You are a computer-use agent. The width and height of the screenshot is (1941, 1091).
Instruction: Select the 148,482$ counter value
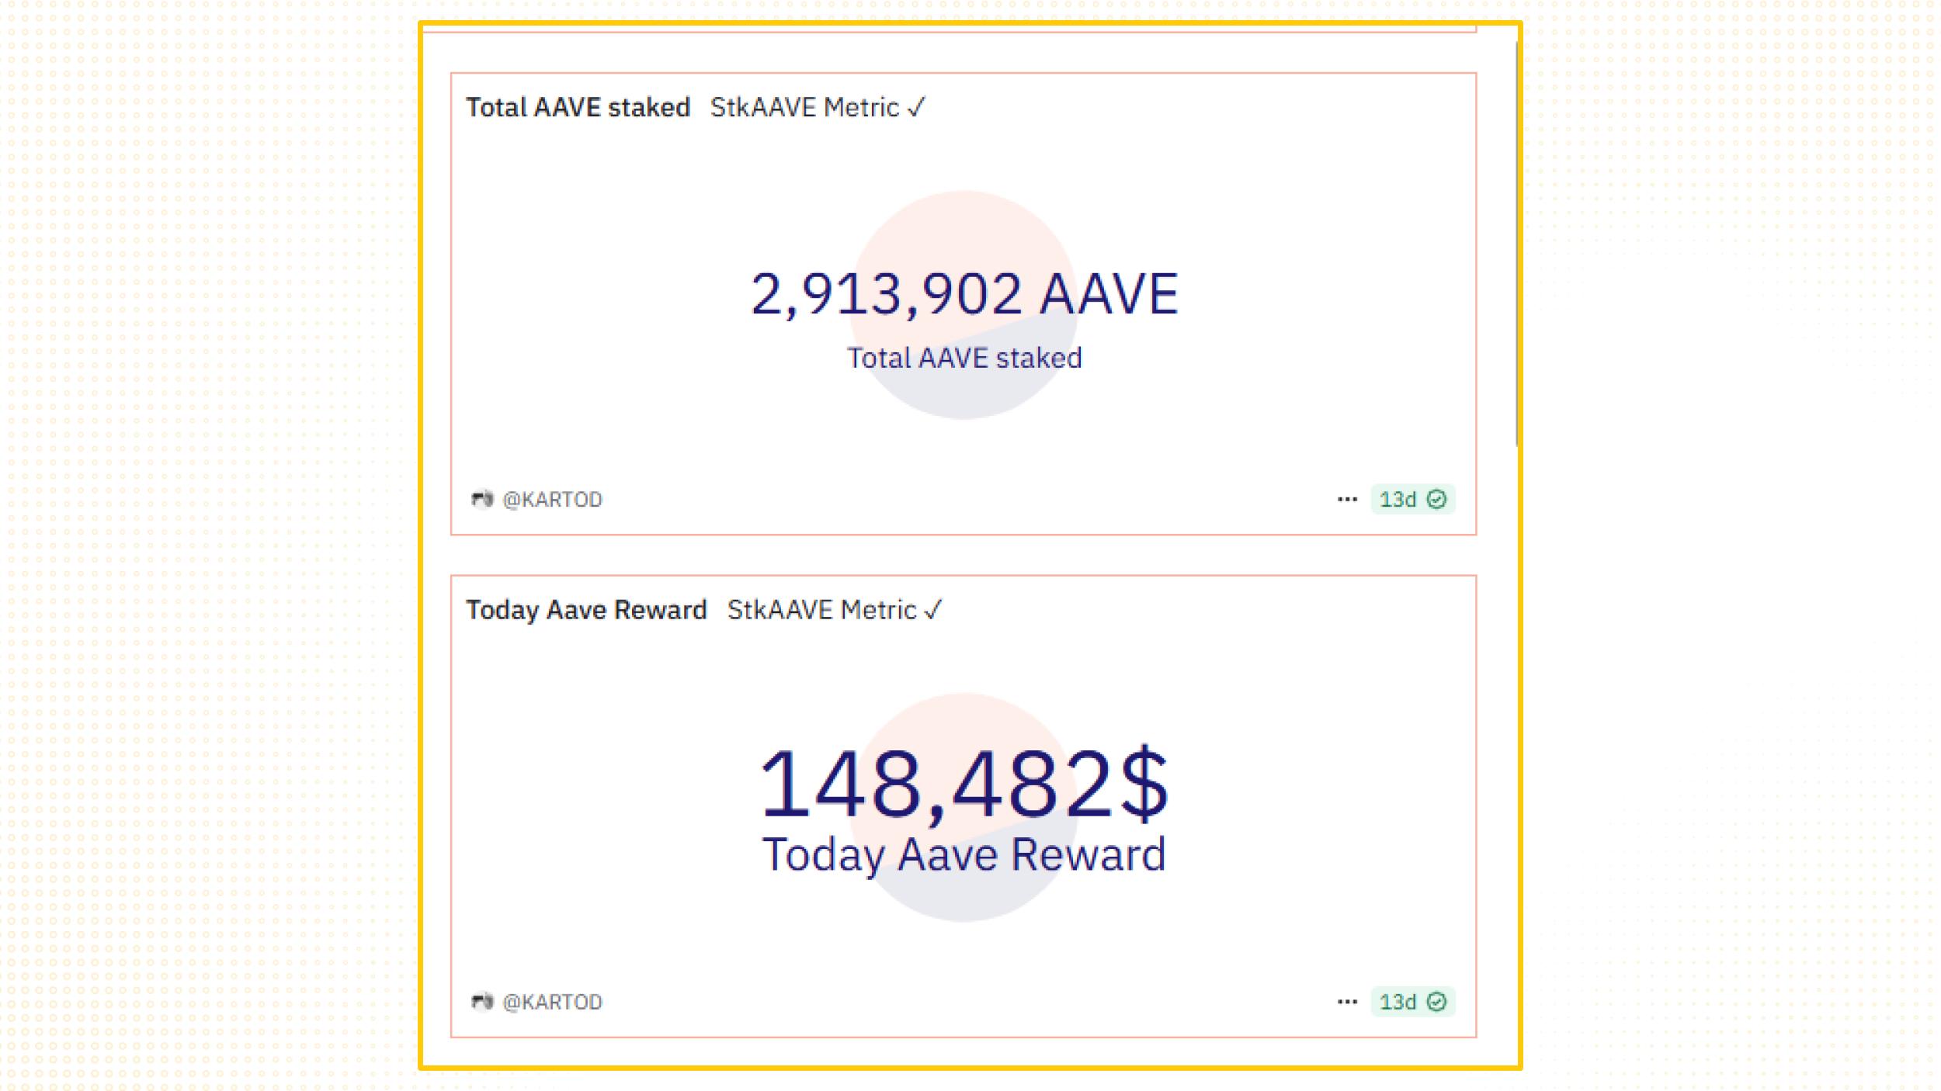click(964, 784)
